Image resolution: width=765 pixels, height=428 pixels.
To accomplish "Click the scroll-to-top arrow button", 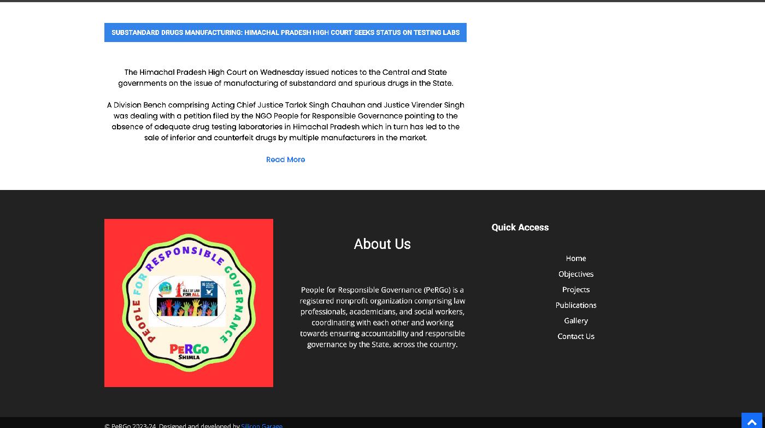I will tap(752, 421).
